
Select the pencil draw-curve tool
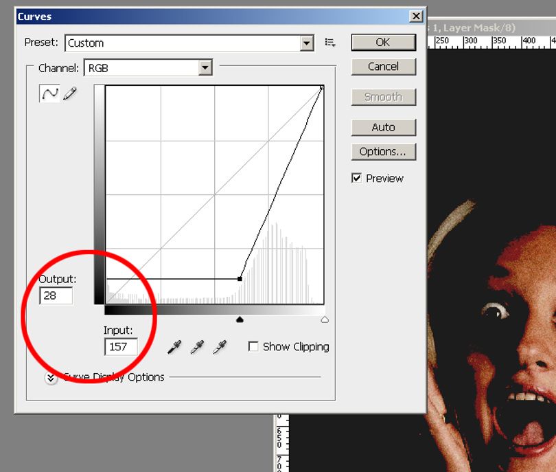click(70, 93)
